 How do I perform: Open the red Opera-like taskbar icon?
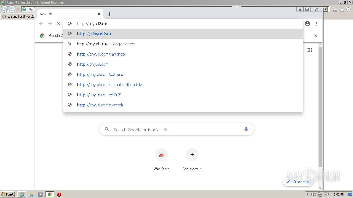tap(59, 194)
